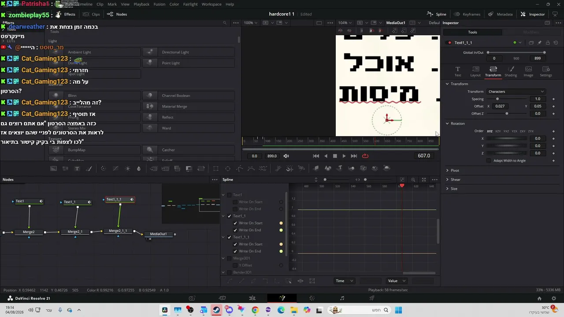Viewport: 564px width, 317px height.
Task: Uncheck Write On Start under Text1_1_1
Action: 235,244
